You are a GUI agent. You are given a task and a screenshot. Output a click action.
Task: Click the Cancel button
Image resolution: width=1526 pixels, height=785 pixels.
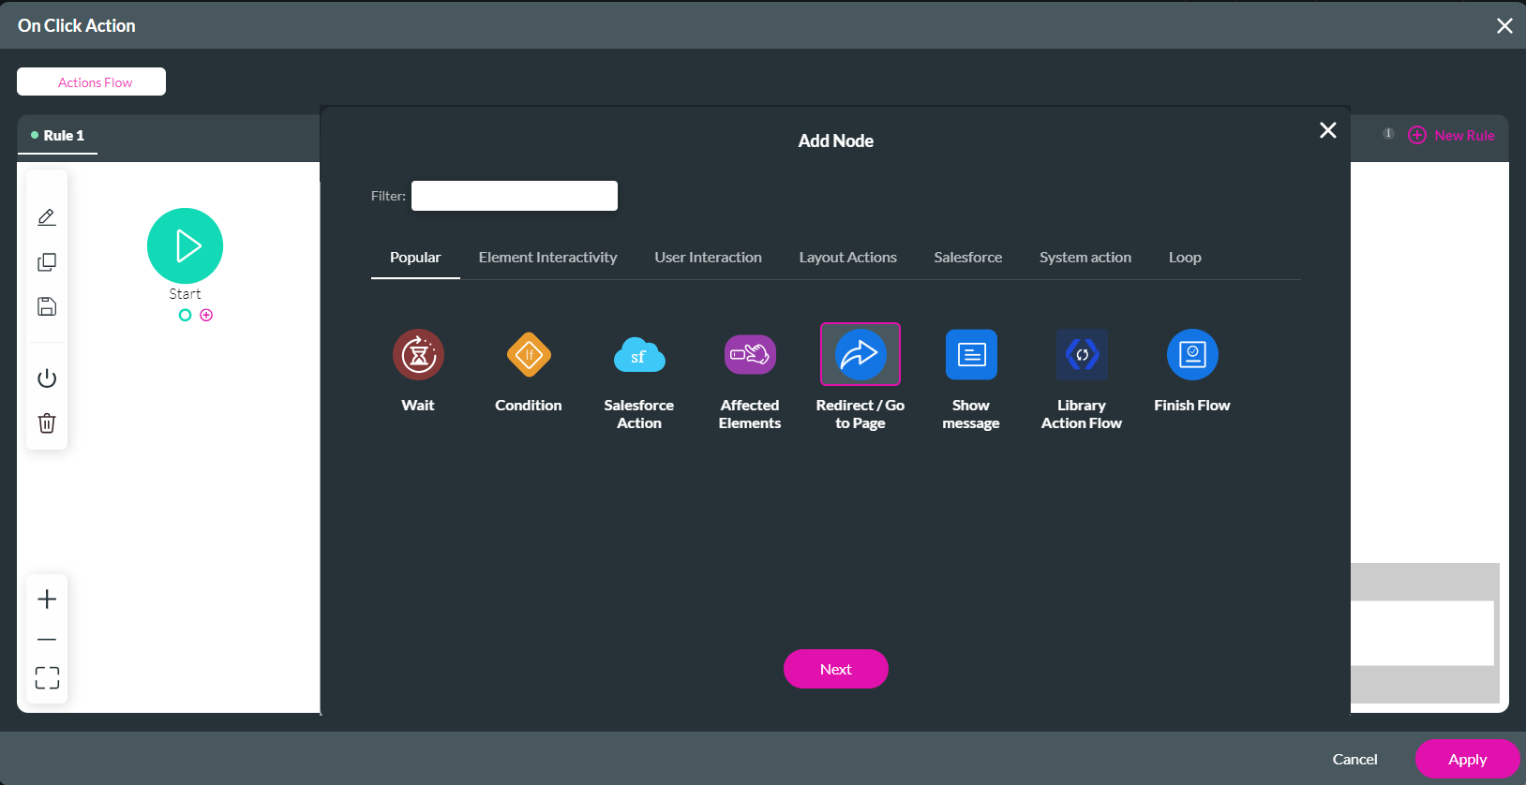(1355, 759)
